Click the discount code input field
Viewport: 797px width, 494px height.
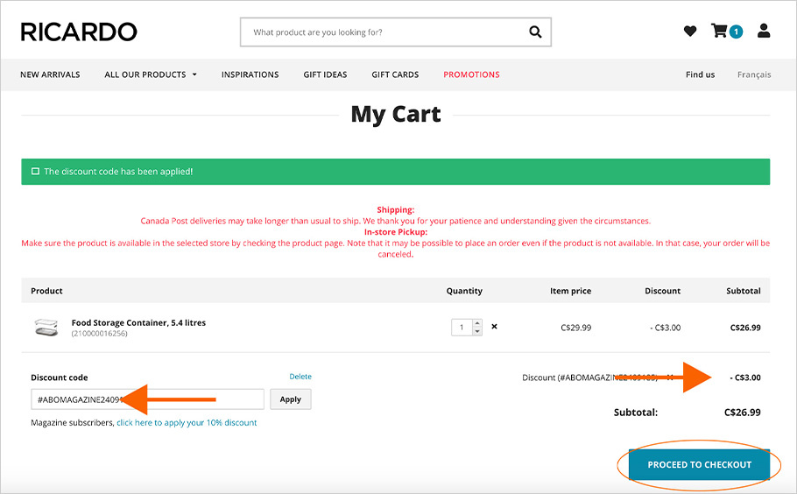(147, 399)
